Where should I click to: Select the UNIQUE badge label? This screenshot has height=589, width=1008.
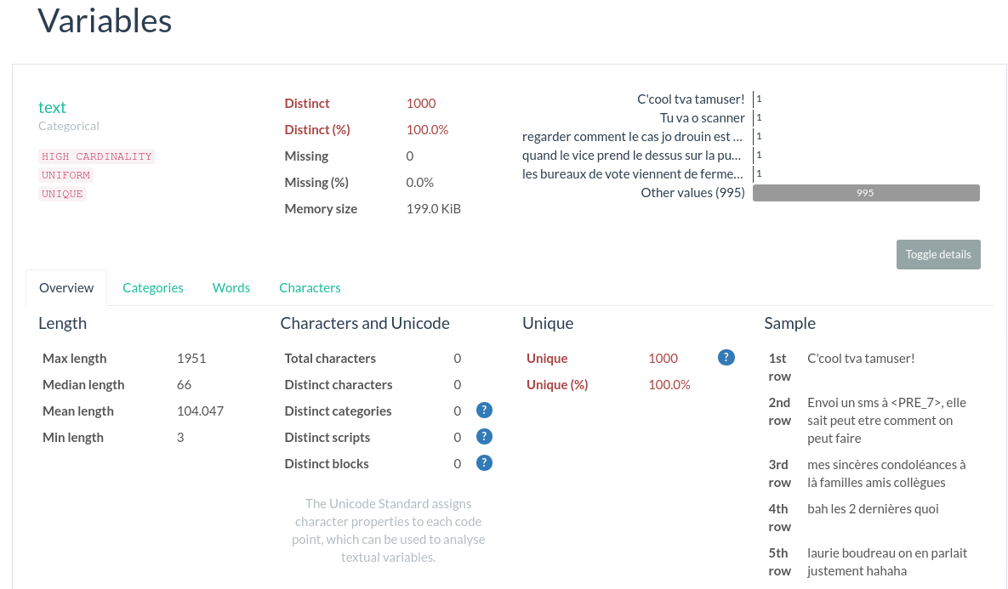[62, 194]
